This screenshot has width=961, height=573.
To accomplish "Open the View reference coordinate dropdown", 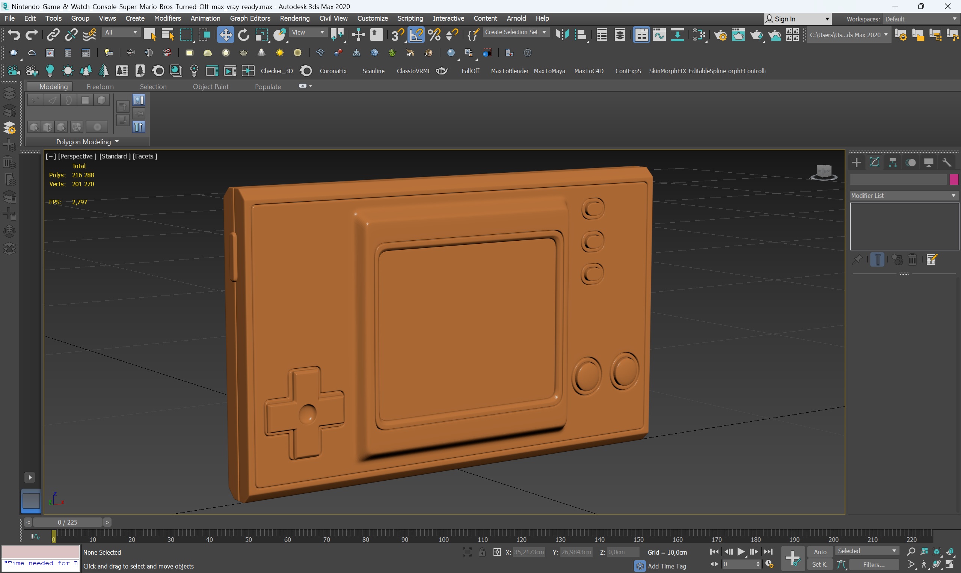I will (308, 32).
